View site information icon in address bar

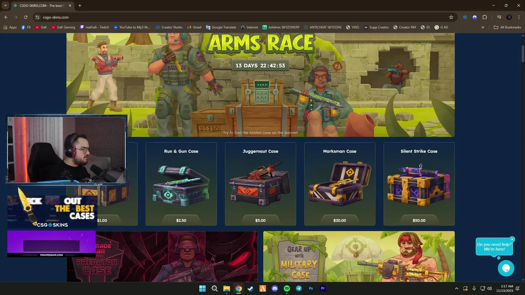click(x=37, y=17)
